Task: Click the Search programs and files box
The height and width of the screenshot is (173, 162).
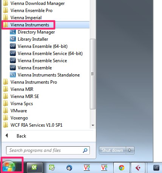Action: point(48,150)
